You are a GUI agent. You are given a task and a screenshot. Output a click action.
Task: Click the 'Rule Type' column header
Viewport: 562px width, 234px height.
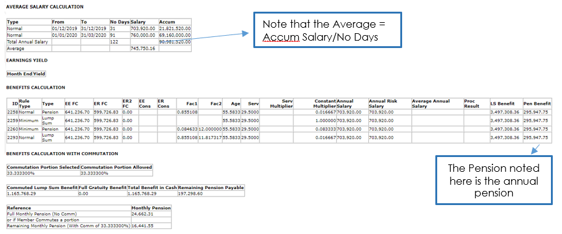click(x=25, y=103)
